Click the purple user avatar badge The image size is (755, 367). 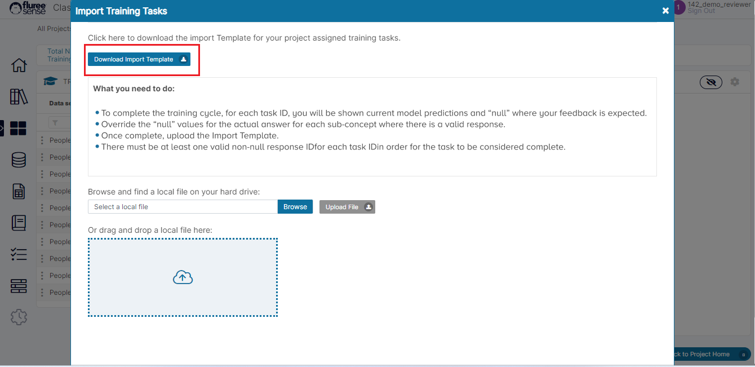point(679,7)
